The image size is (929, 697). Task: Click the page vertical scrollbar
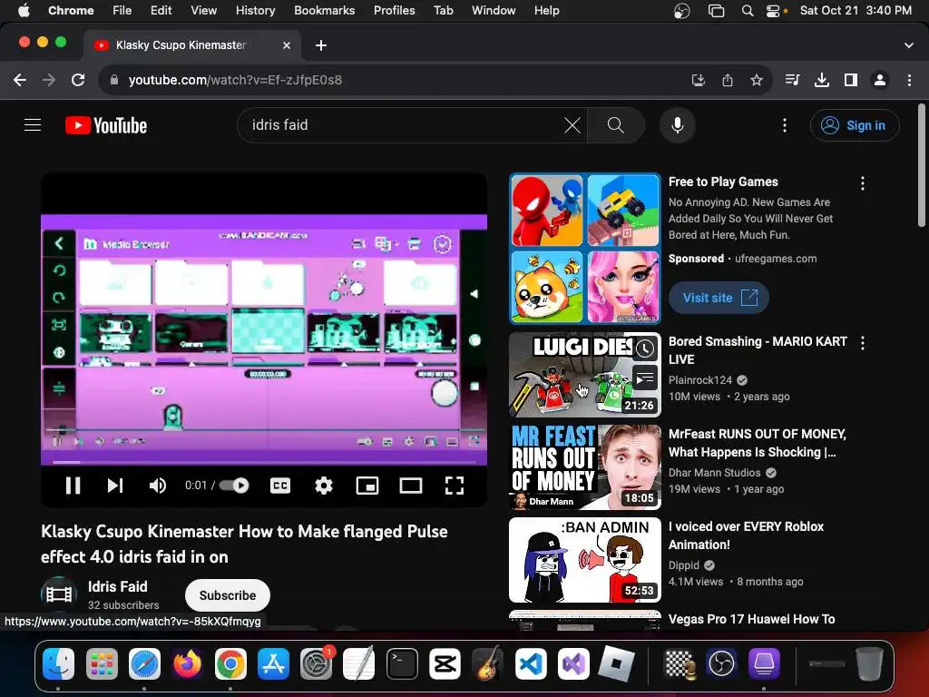[922, 166]
